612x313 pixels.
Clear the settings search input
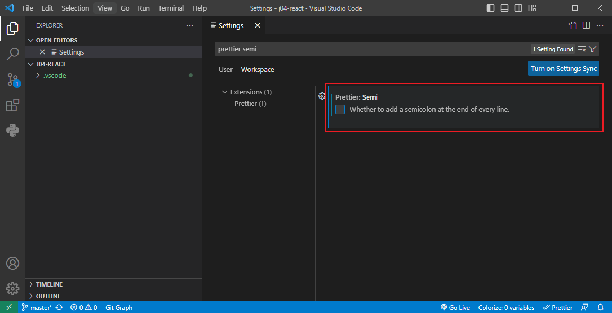582,49
